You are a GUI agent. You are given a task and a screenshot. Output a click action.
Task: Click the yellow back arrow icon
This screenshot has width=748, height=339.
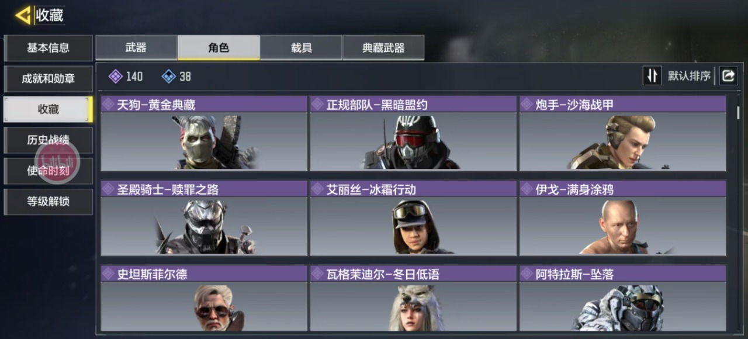[23, 15]
